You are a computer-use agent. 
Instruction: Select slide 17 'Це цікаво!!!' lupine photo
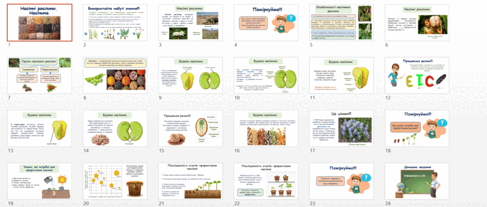tap(341, 128)
